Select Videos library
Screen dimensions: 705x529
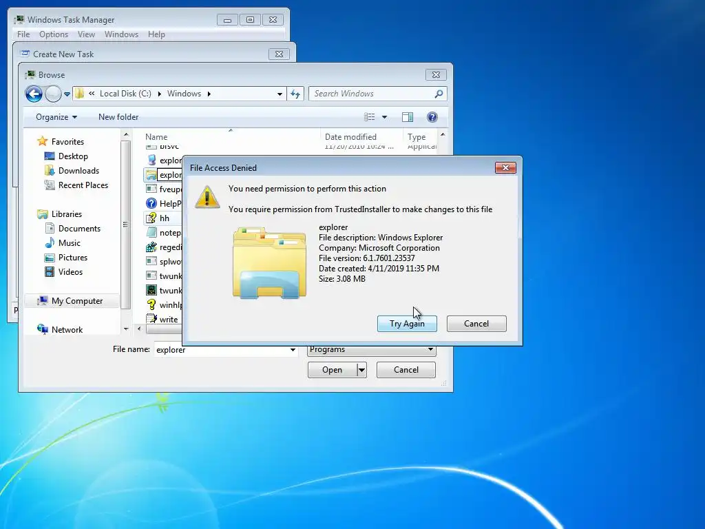coord(70,271)
